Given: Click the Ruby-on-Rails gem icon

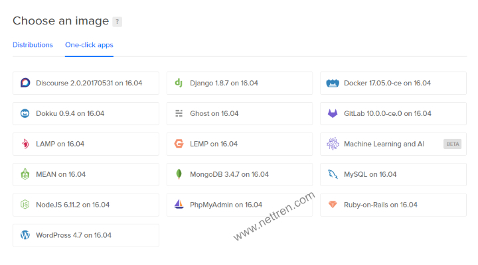Looking at the screenshot, I should pyautogui.click(x=333, y=204).
